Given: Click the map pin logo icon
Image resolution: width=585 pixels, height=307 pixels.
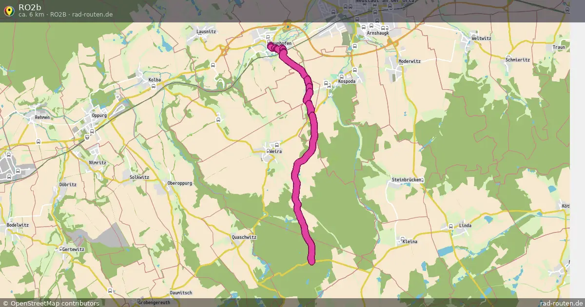Looking at the screenshot, I should [x=9, y=11].
